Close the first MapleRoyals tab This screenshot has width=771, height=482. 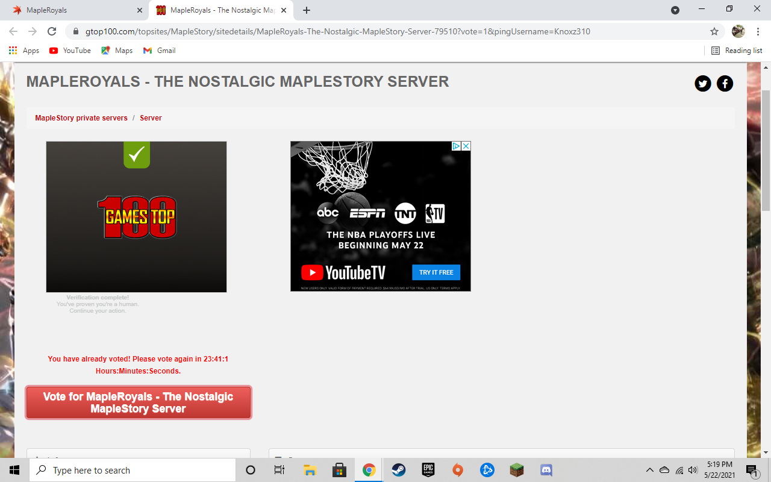pyautogui.click(x=140, y=10)
